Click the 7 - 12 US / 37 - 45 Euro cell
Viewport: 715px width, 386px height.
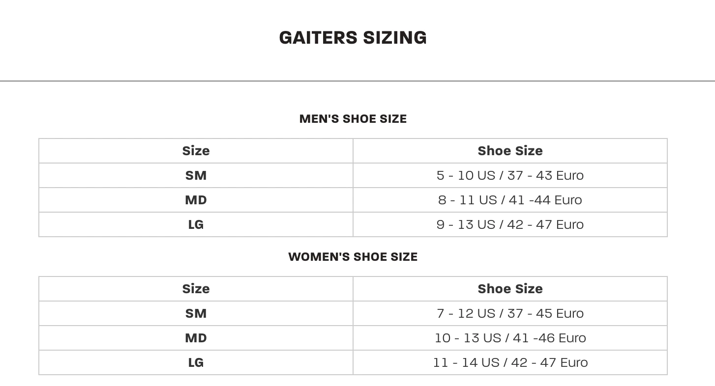pyautogui.click(x=510, y=313)
